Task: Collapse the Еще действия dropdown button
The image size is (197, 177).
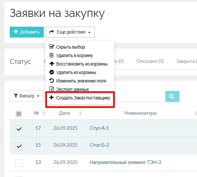Action: click(x=70, y=32)
